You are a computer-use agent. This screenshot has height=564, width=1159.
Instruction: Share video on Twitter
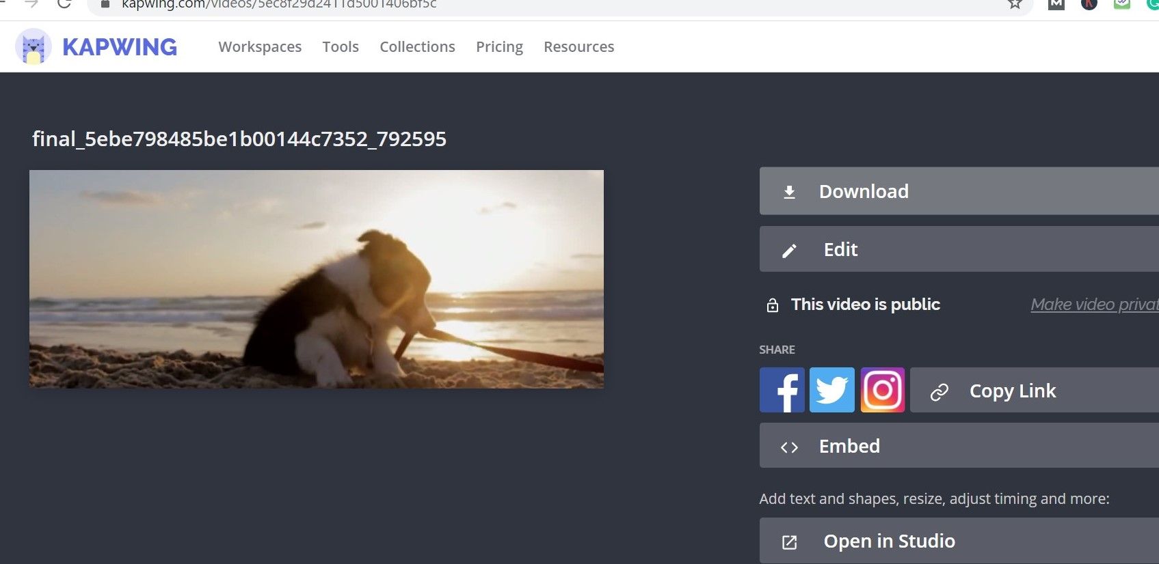831,390
